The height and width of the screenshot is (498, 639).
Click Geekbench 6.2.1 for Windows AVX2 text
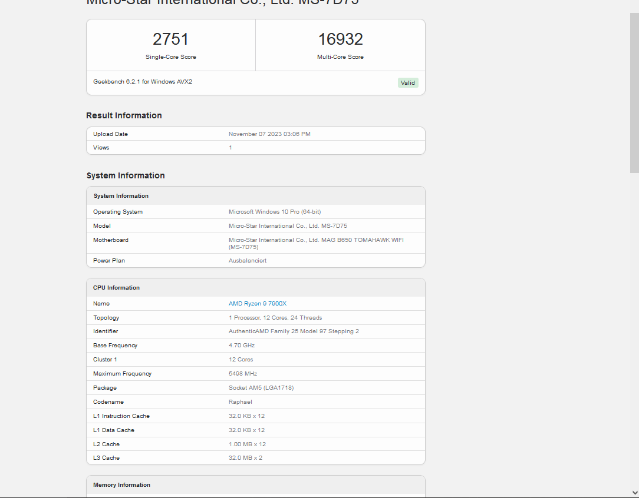coord(143,81)
